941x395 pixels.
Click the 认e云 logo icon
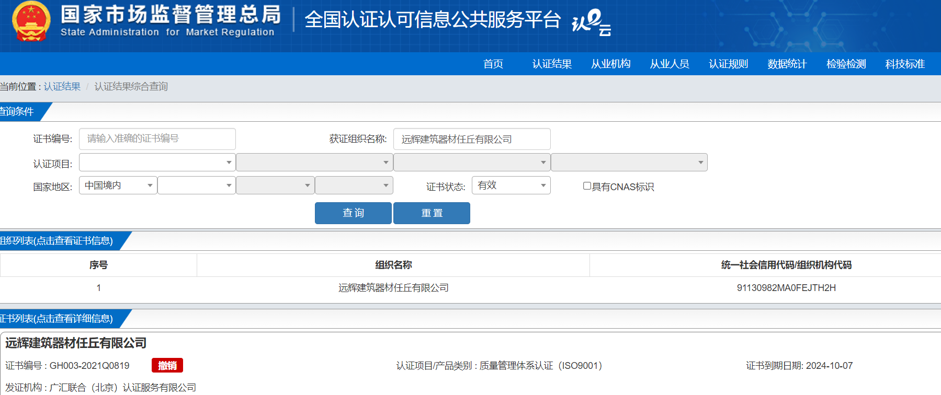pyautogui.click(x=592, y=22)
